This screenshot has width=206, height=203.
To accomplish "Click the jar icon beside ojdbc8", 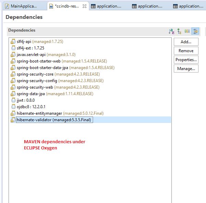I will click(x=13, y=106).
